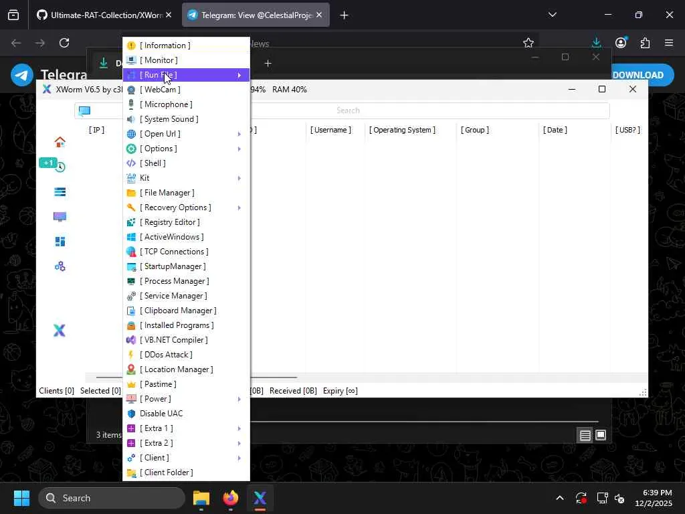Viewport: 685px width, 514px height.
Task: Expand the Extra 2 submenu arrow
Action: coord(239,443)
